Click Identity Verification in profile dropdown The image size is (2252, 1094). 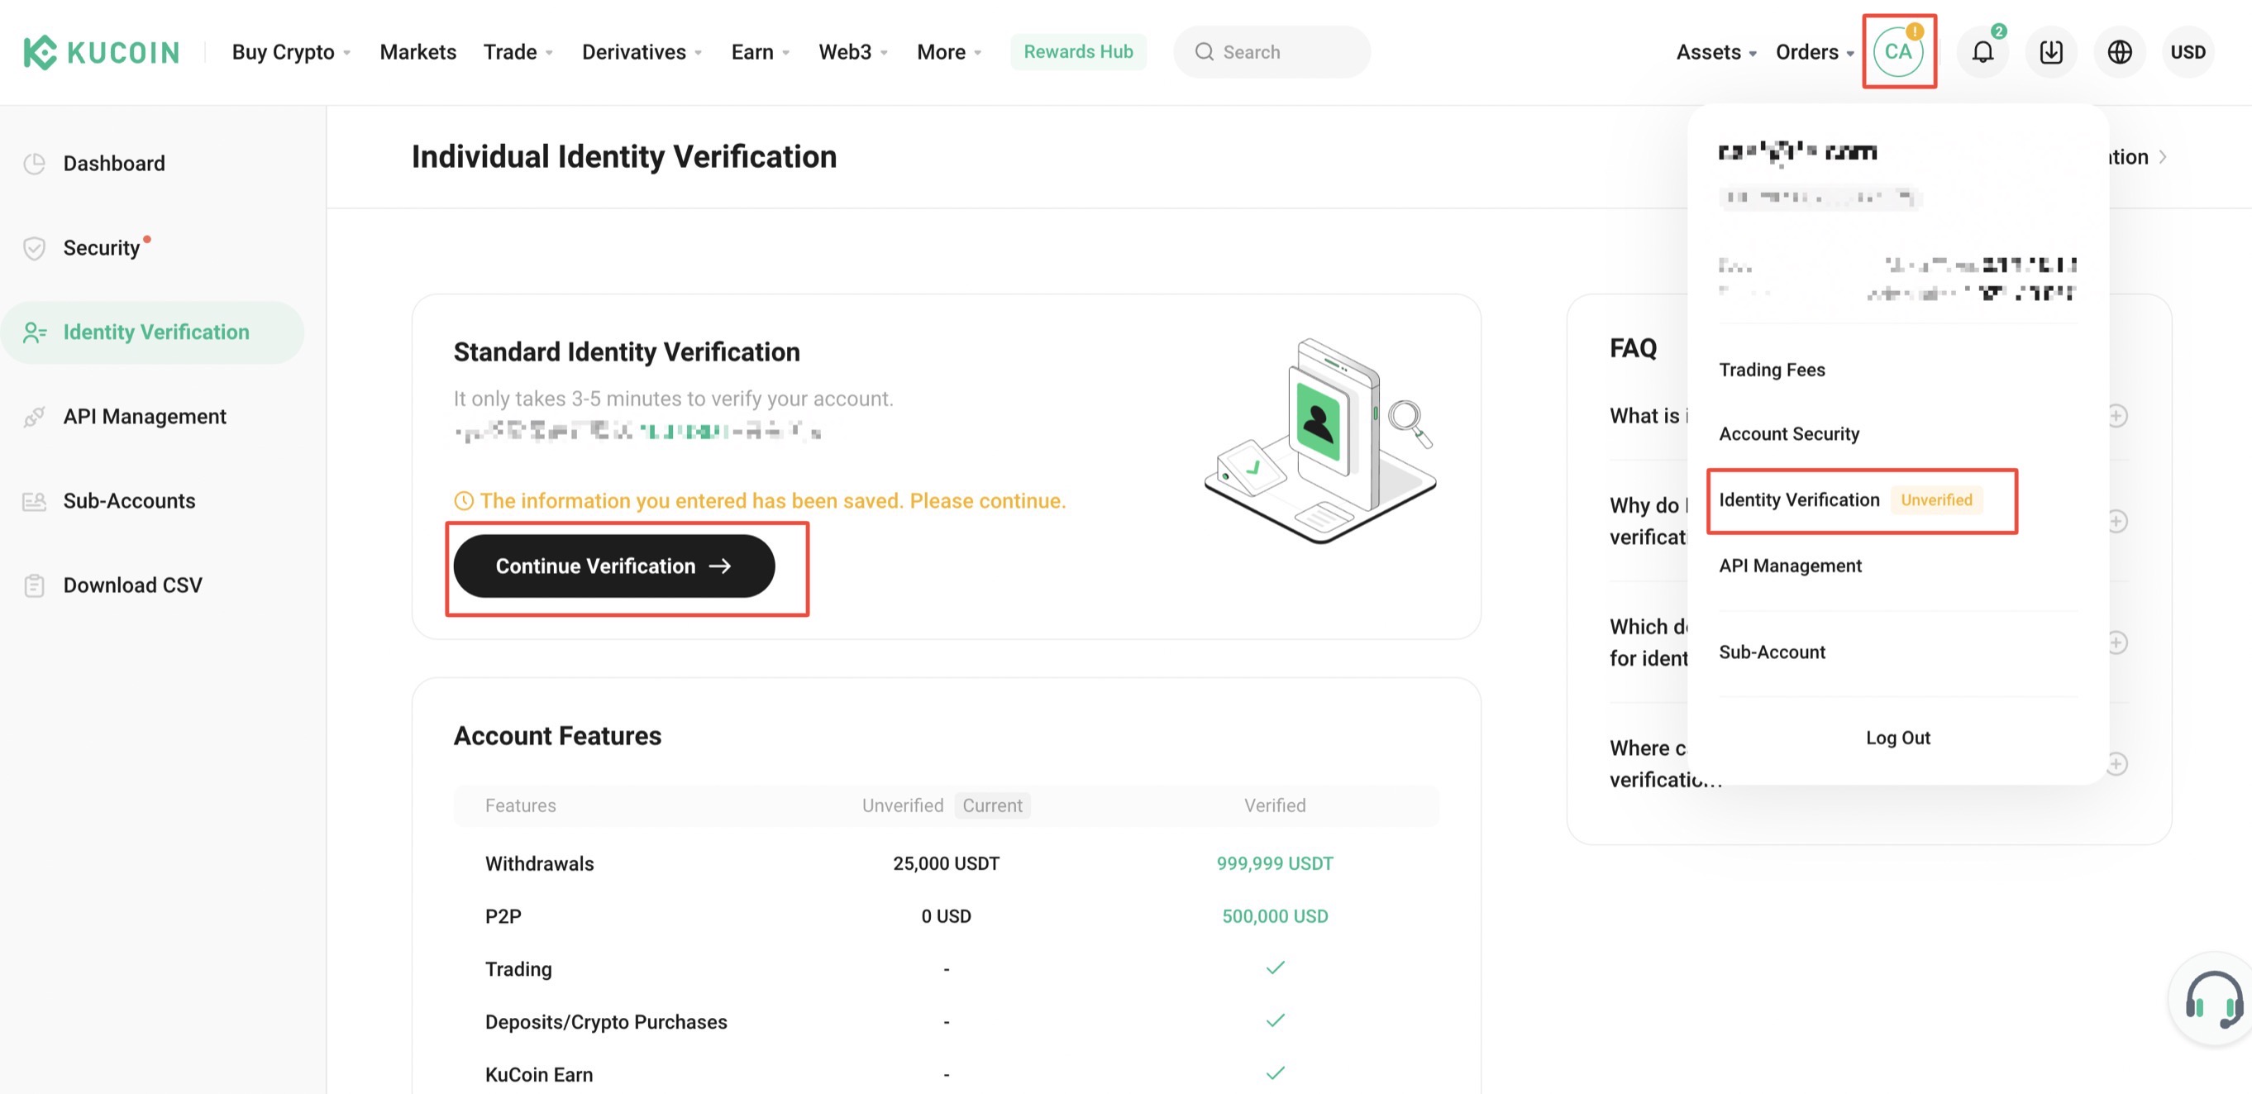[1800, 499]
